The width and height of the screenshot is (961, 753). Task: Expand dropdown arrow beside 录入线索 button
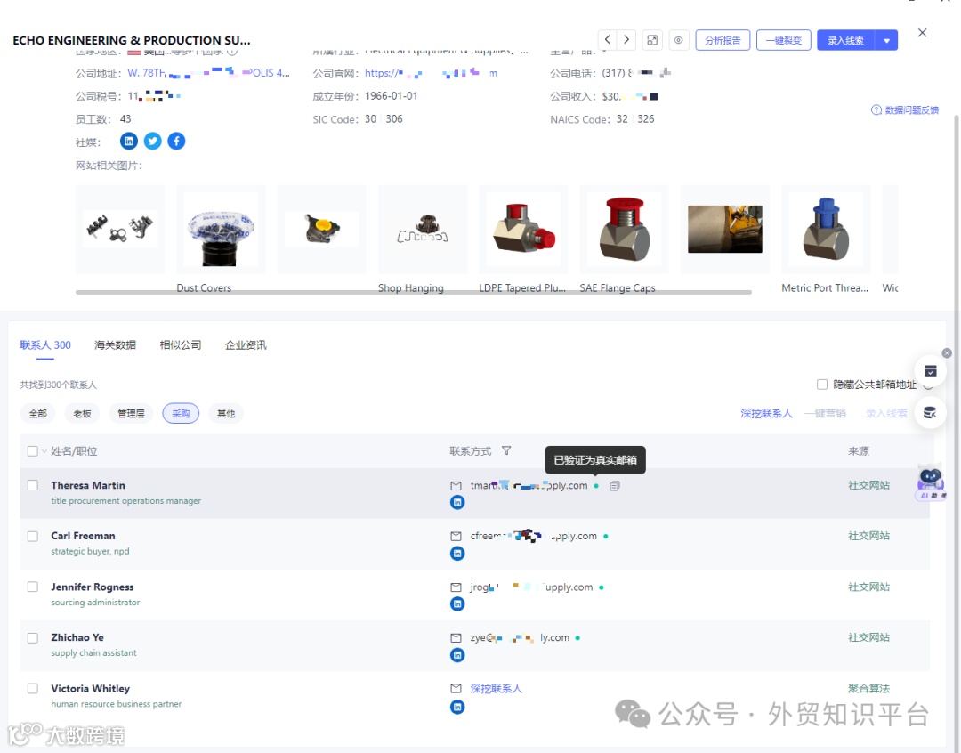(887, 40)
